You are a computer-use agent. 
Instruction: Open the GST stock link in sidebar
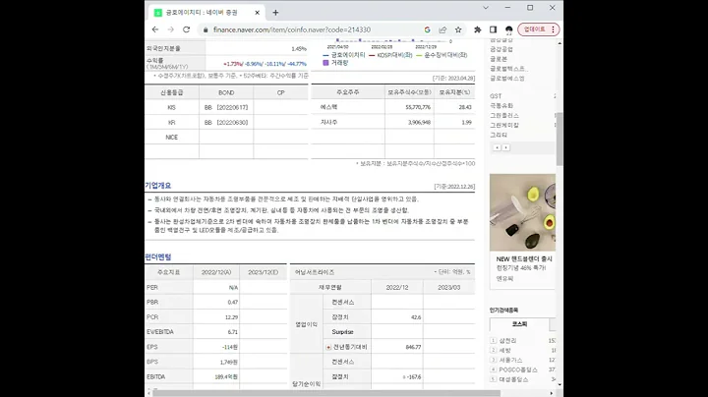coord(496,96)
